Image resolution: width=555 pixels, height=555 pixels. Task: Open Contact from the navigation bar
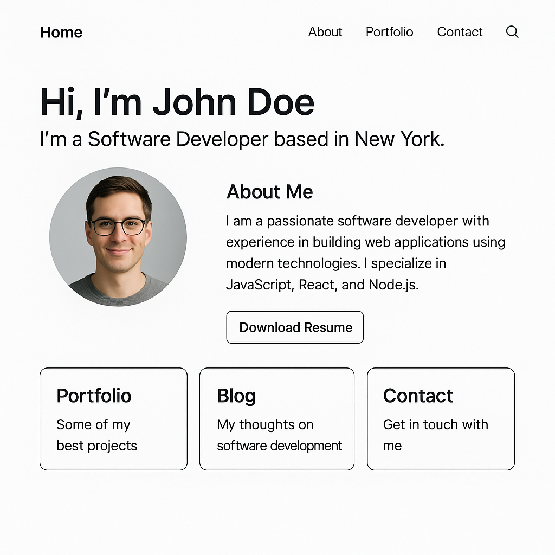(460, 32)
